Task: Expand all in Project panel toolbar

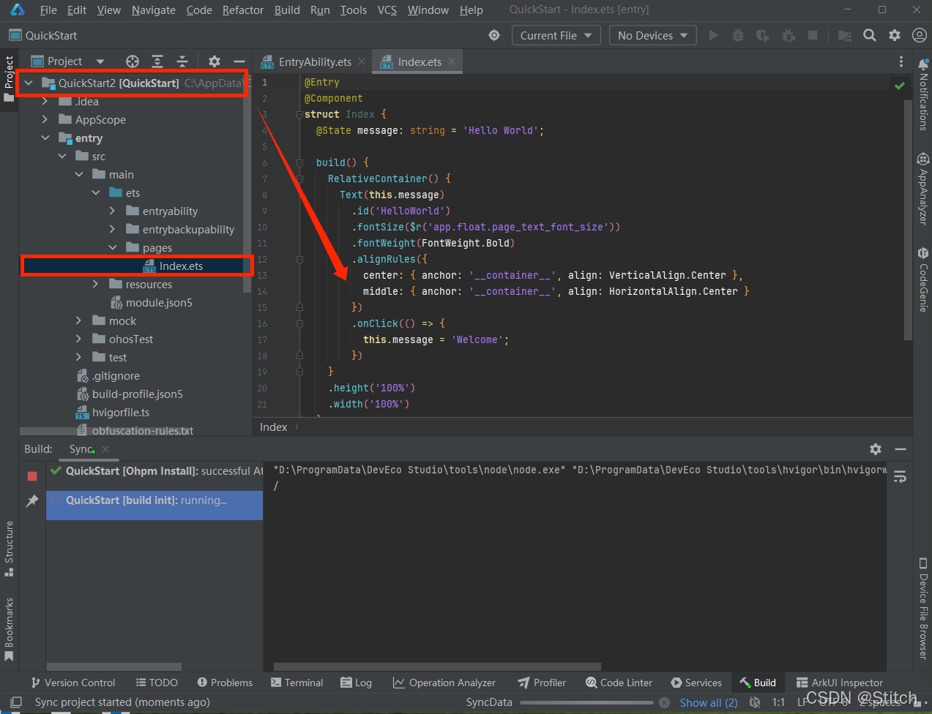Action: pos(157,61)
